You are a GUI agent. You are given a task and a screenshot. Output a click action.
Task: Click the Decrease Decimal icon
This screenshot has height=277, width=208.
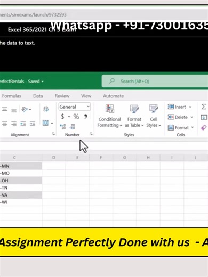tap(72, 126)
